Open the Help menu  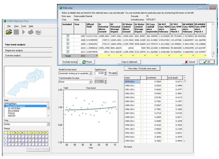[x=31, y=26]
